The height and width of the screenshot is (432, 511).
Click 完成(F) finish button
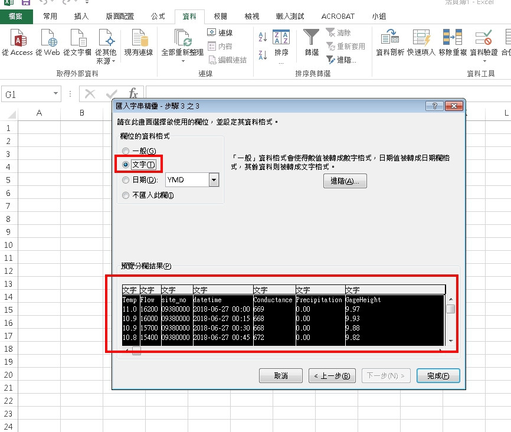coord(438,375)
